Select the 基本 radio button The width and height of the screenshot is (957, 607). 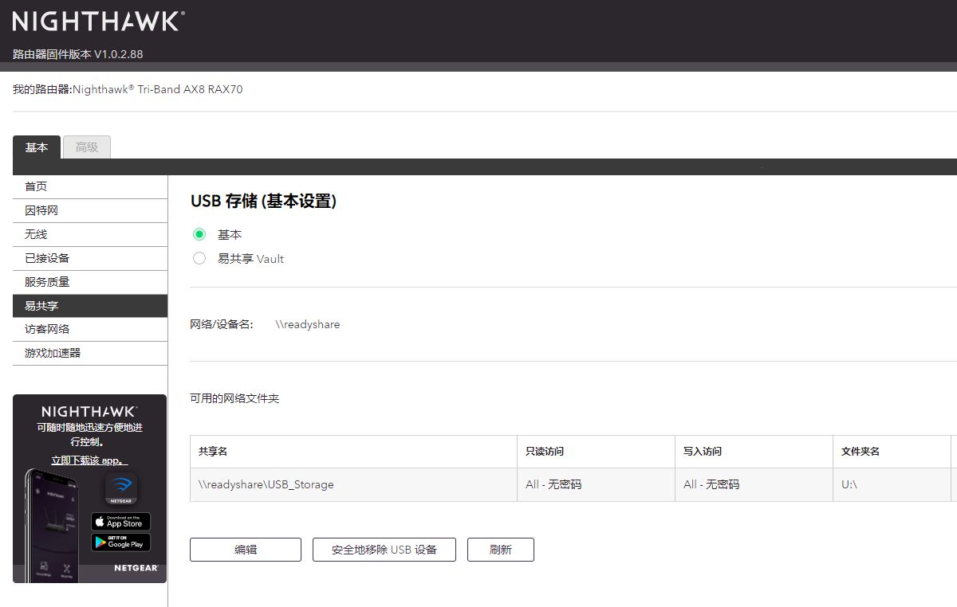point(199,234)
